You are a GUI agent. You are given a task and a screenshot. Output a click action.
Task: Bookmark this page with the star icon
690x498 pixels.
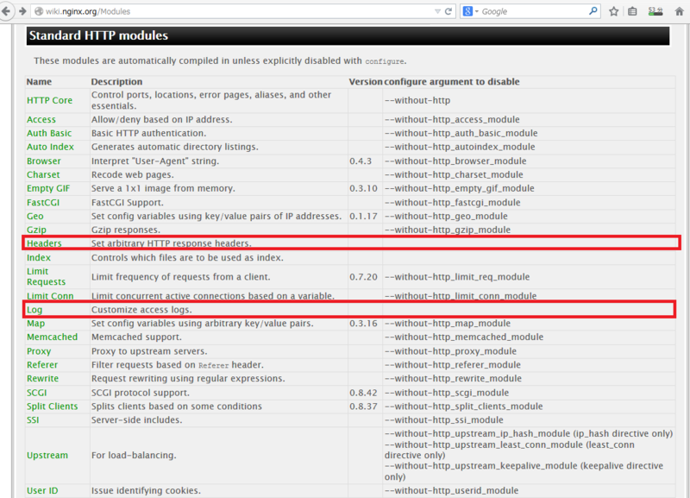[x=614, y=11]
